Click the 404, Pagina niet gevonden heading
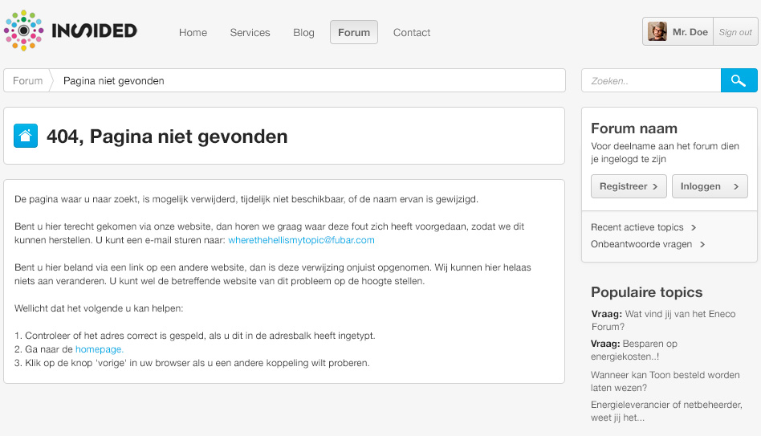 167,137
